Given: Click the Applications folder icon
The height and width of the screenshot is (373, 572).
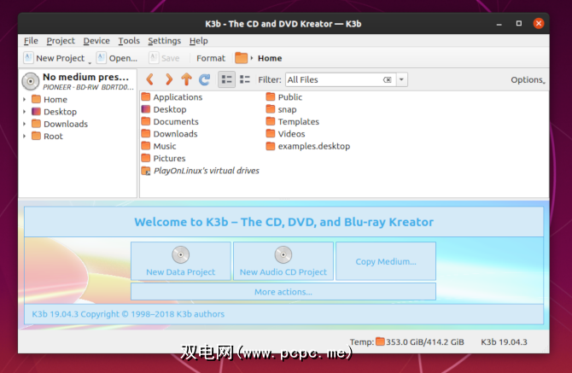Looking at the screenshot, I should (x=146, y=96).
